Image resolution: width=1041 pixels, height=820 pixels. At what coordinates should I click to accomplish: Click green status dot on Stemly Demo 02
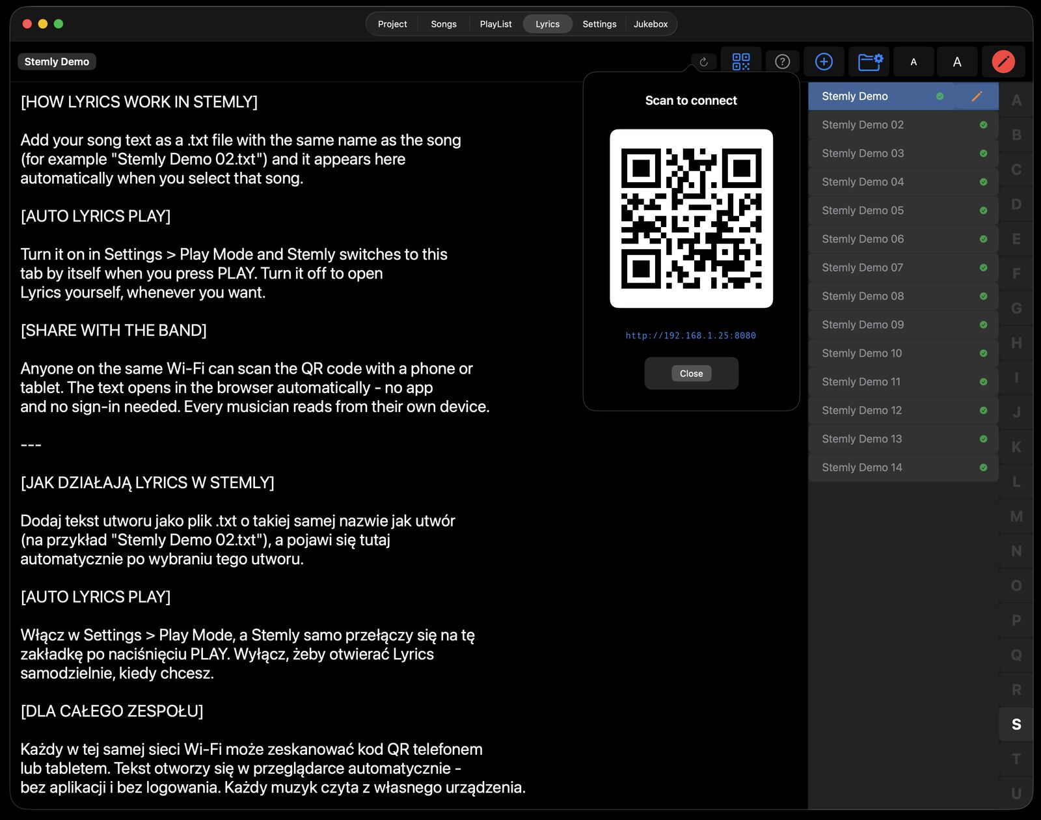coord(983,125)
